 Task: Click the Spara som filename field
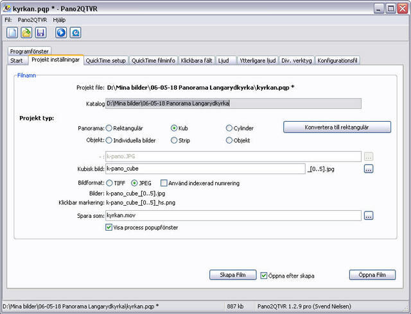coord(232,216)
